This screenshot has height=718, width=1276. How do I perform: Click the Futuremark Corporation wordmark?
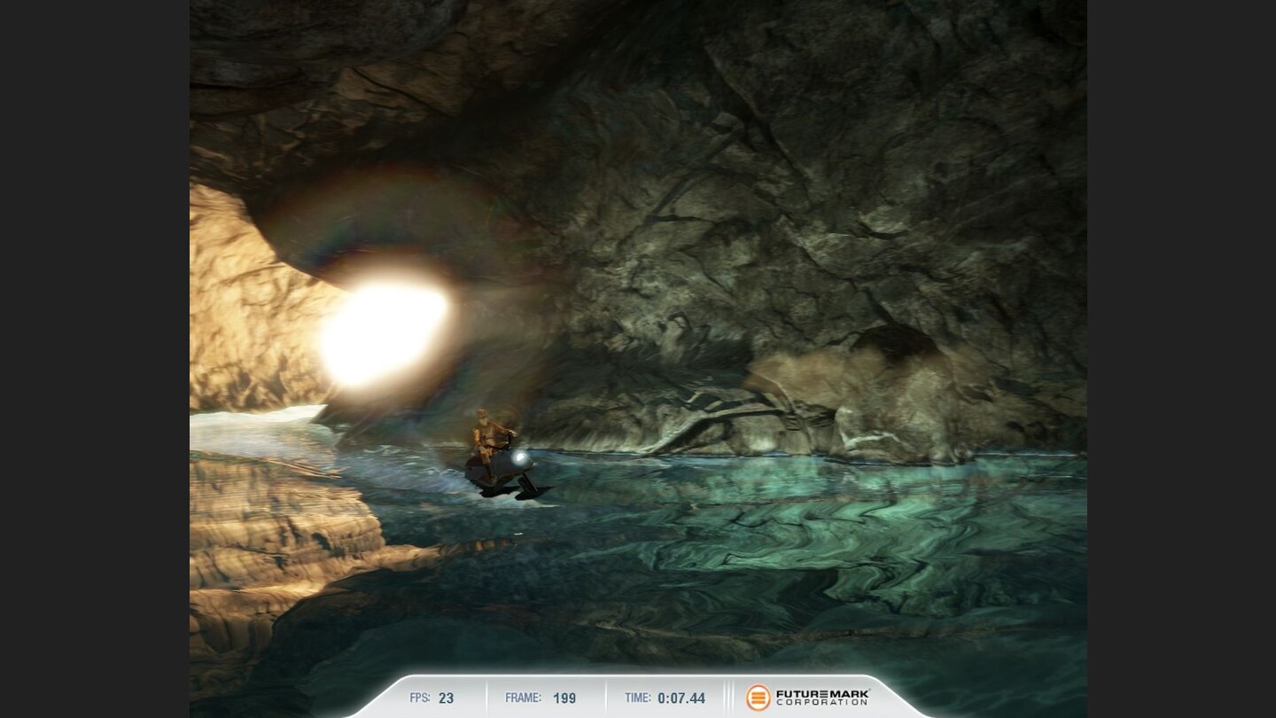click(x=822, y=698)
